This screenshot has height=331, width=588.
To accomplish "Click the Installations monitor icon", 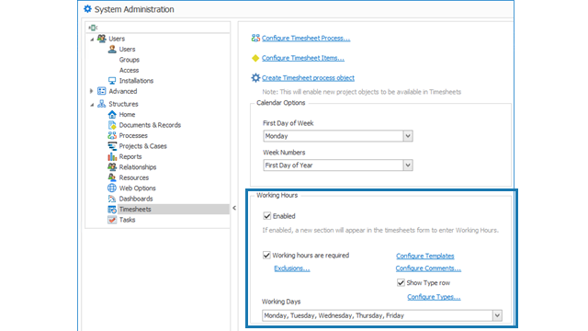I will coord(112,81).
